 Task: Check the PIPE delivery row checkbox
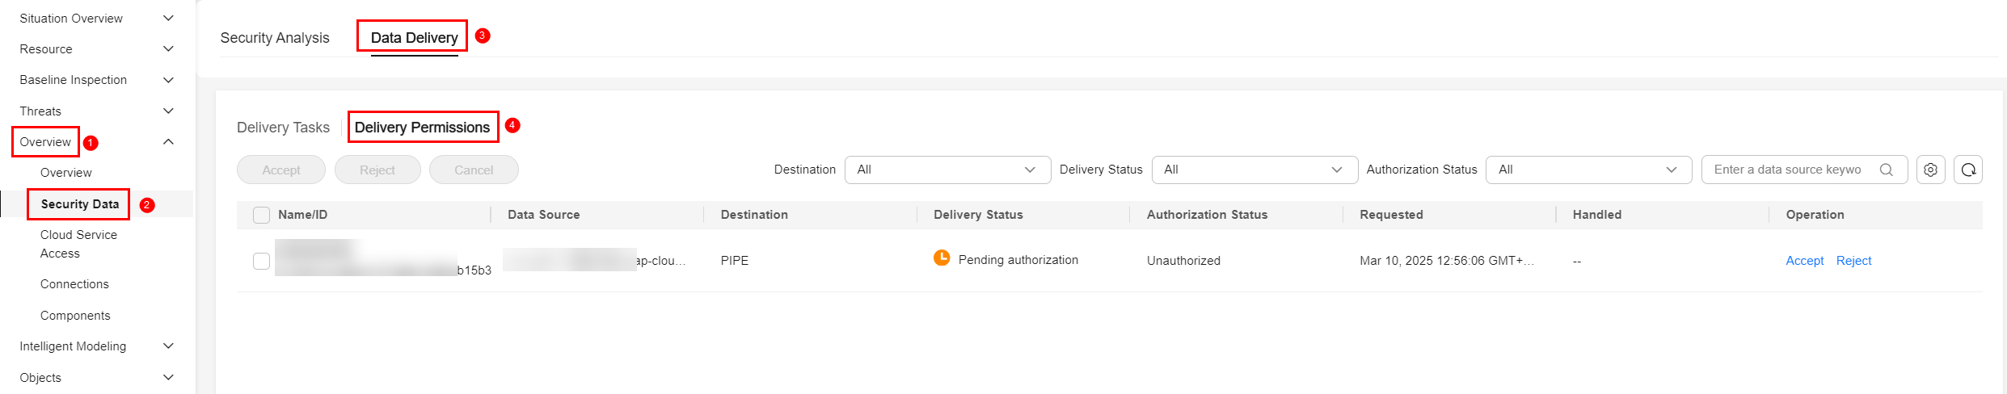point(261,261)
